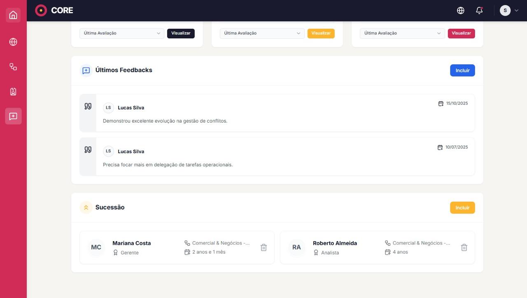Image resolution: width=527 pixels, height=298 pixels.
Task: Open the globe icon in sidebar
Action: pyautogui.click(x=13, y=42)
